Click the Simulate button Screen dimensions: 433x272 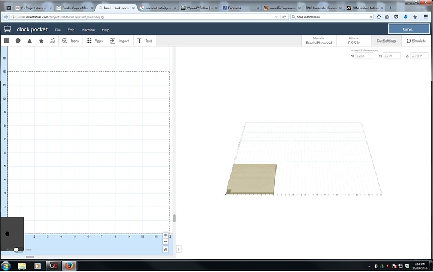416,41
